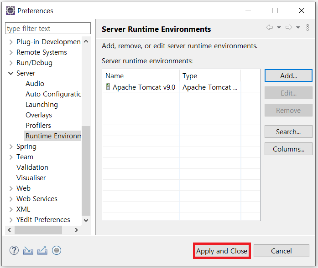Select the Spring tree label
The height and width of the screenshot is (268, 318).
[26, 147]
